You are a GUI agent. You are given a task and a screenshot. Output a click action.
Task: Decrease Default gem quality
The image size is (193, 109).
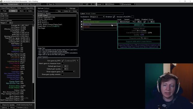pos(67,69)
